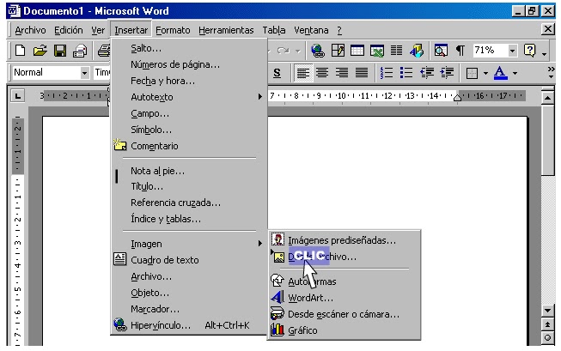Toggle Show/Hide paragraph marks icon
561x351 pixels.
[460, 51]
